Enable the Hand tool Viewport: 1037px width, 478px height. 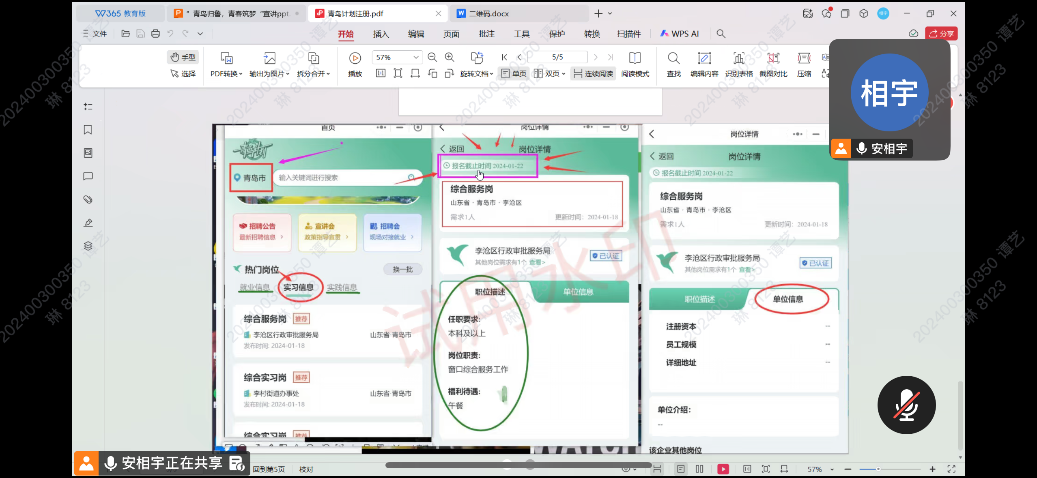pyautogui.click(x=183, y=57)
